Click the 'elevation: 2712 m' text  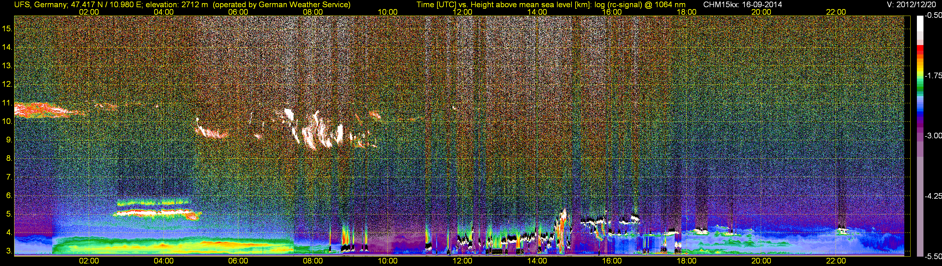176,4
